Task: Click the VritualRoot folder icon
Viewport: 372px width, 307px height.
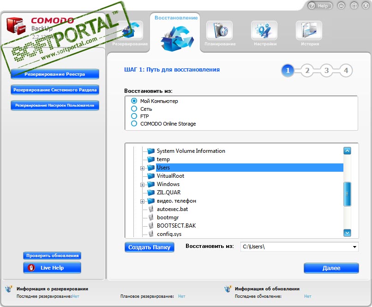Action: [151, 176]
